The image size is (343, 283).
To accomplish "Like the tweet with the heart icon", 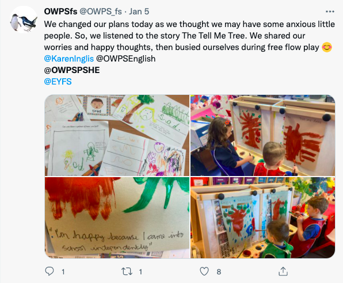I will pos(204,271).
